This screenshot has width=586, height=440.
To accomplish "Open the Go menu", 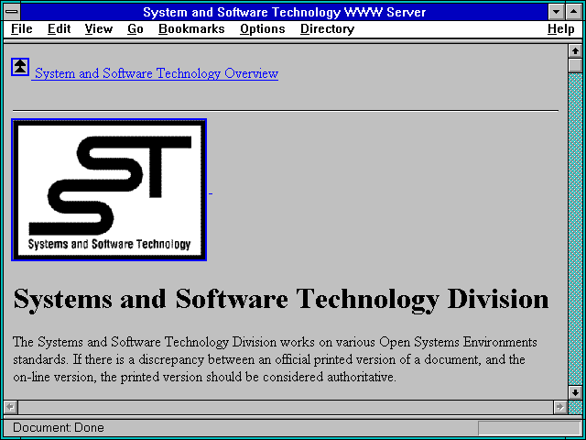I will [136, 29].
